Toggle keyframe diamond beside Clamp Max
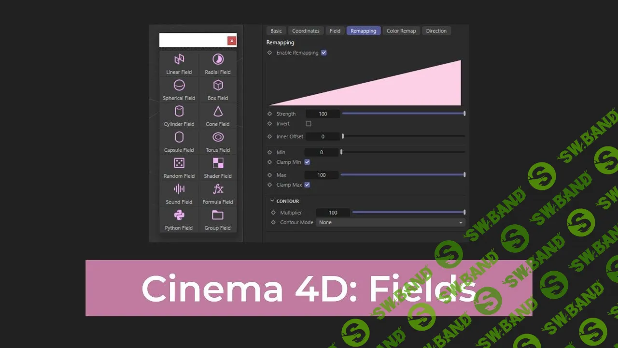The width and height of the screenshot is (618, 348). pos(269,185)
